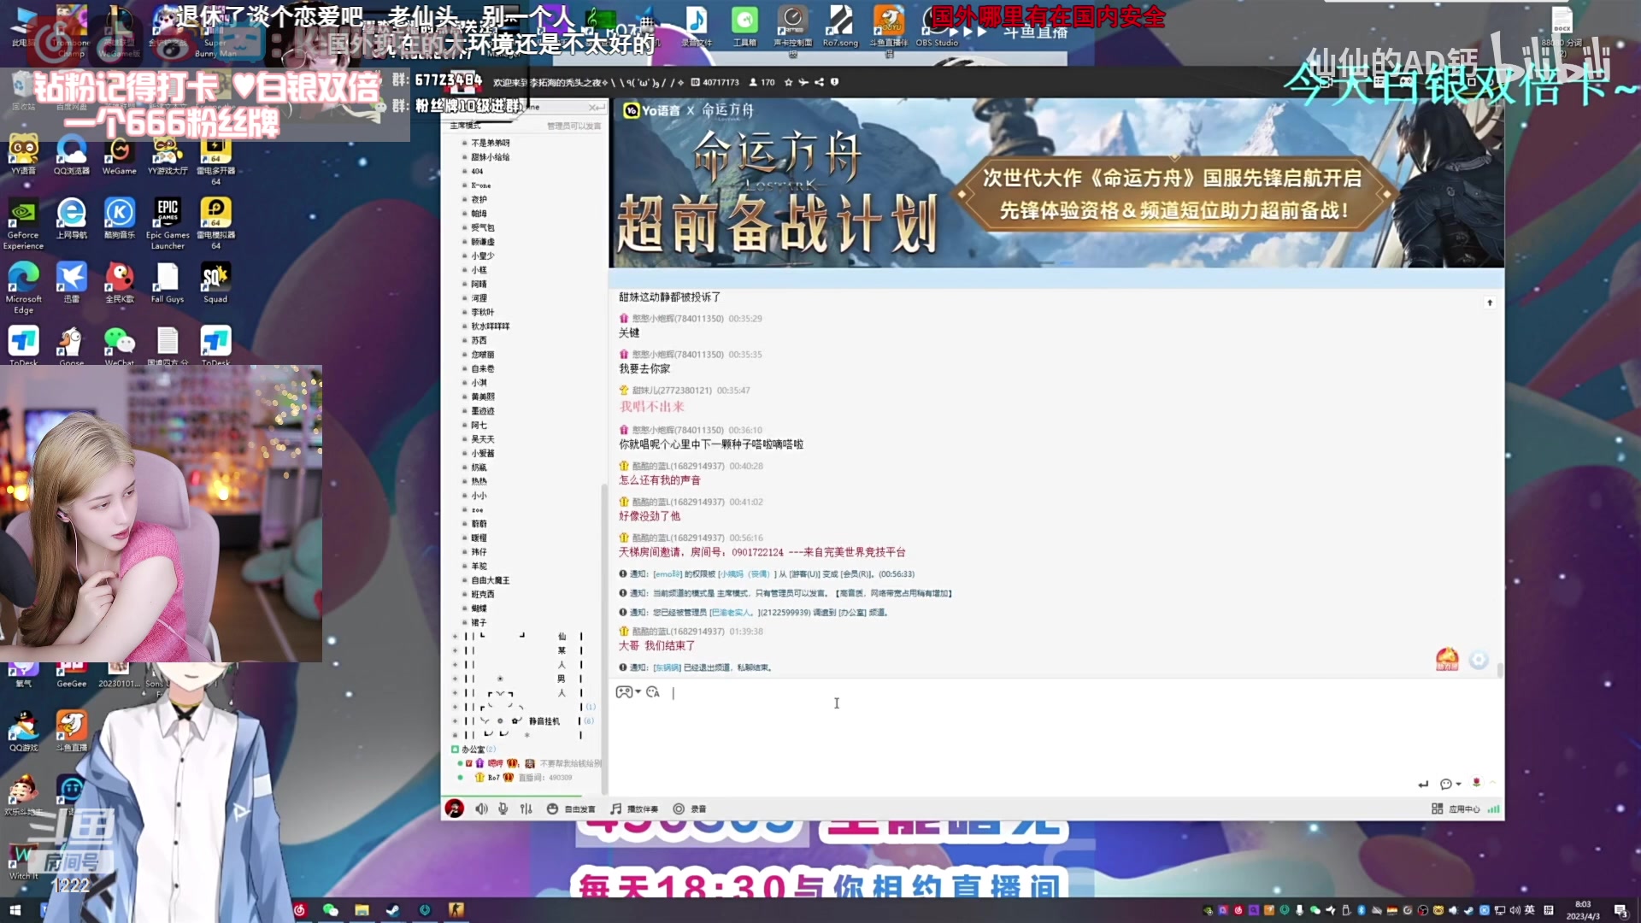Open the 应用中心 app center
The height and width of the screenshot is (923, 1641).
(x=1456, y=808)
